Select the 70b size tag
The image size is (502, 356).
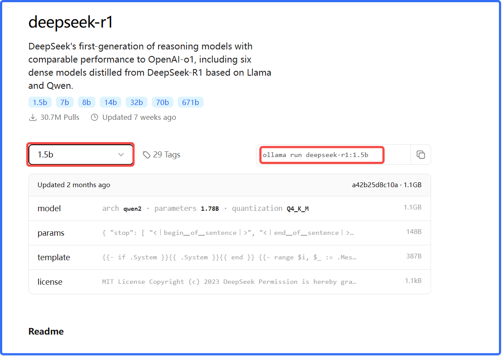point(162,102)
